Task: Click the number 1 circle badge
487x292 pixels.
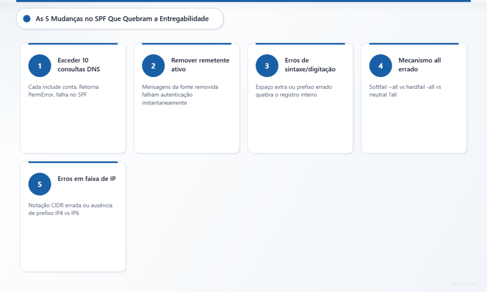Action: tap(40, 66)
